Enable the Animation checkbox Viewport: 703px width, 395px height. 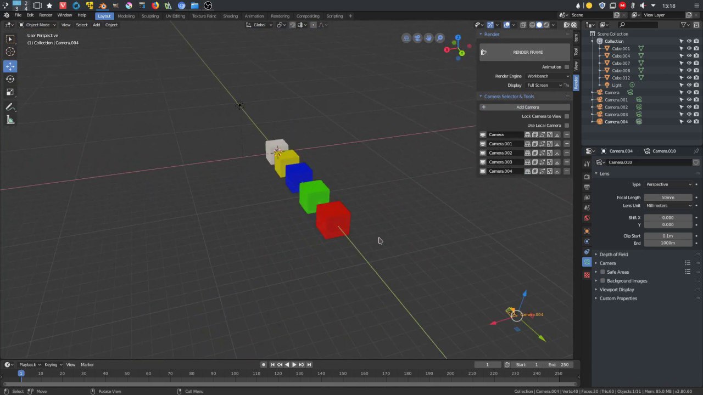pos(567,67)
